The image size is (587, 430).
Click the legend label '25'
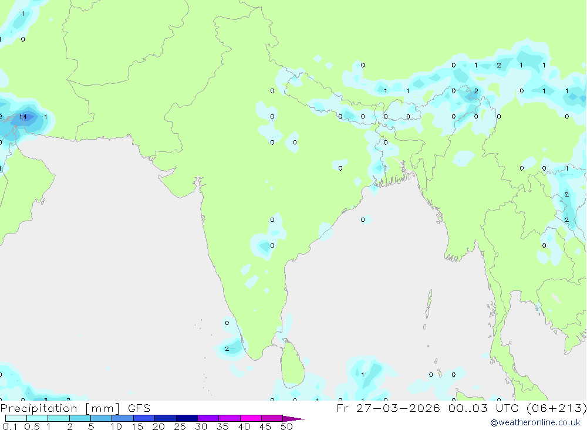point(180,426)
